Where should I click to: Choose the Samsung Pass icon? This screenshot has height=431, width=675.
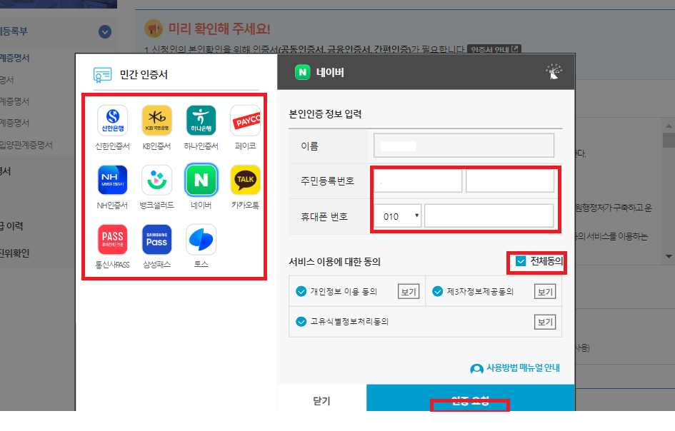[156, 240]
